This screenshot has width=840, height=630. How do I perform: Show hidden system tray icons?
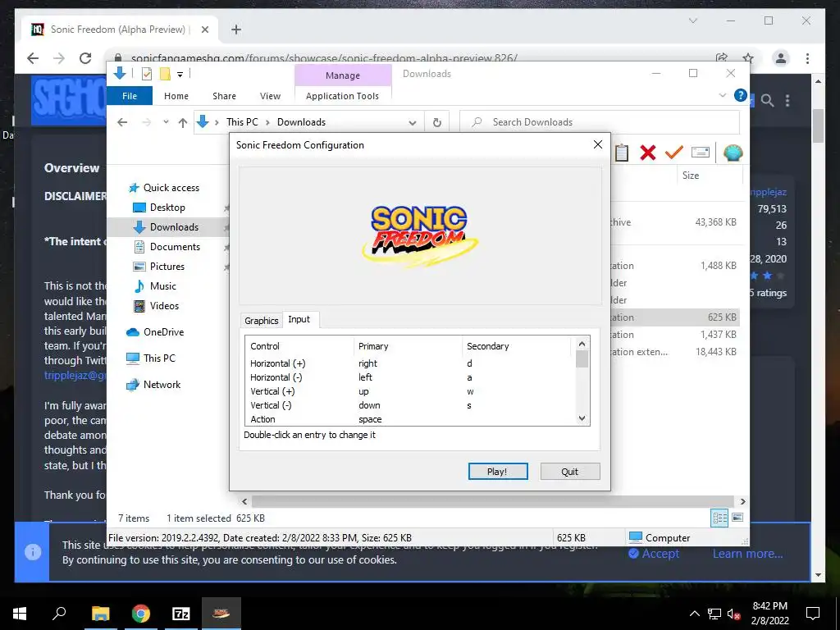[694, 614]
